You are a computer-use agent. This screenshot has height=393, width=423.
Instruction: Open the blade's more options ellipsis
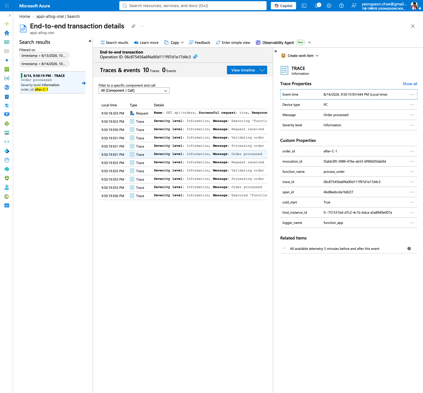[143, 26]
